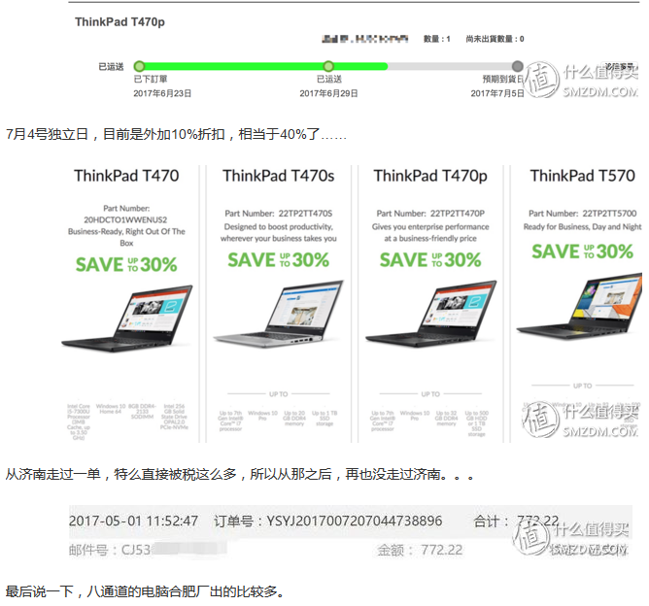This screenshot has height=606, width=649.
Task: Click the order placed progress marker
Action: 140,66
